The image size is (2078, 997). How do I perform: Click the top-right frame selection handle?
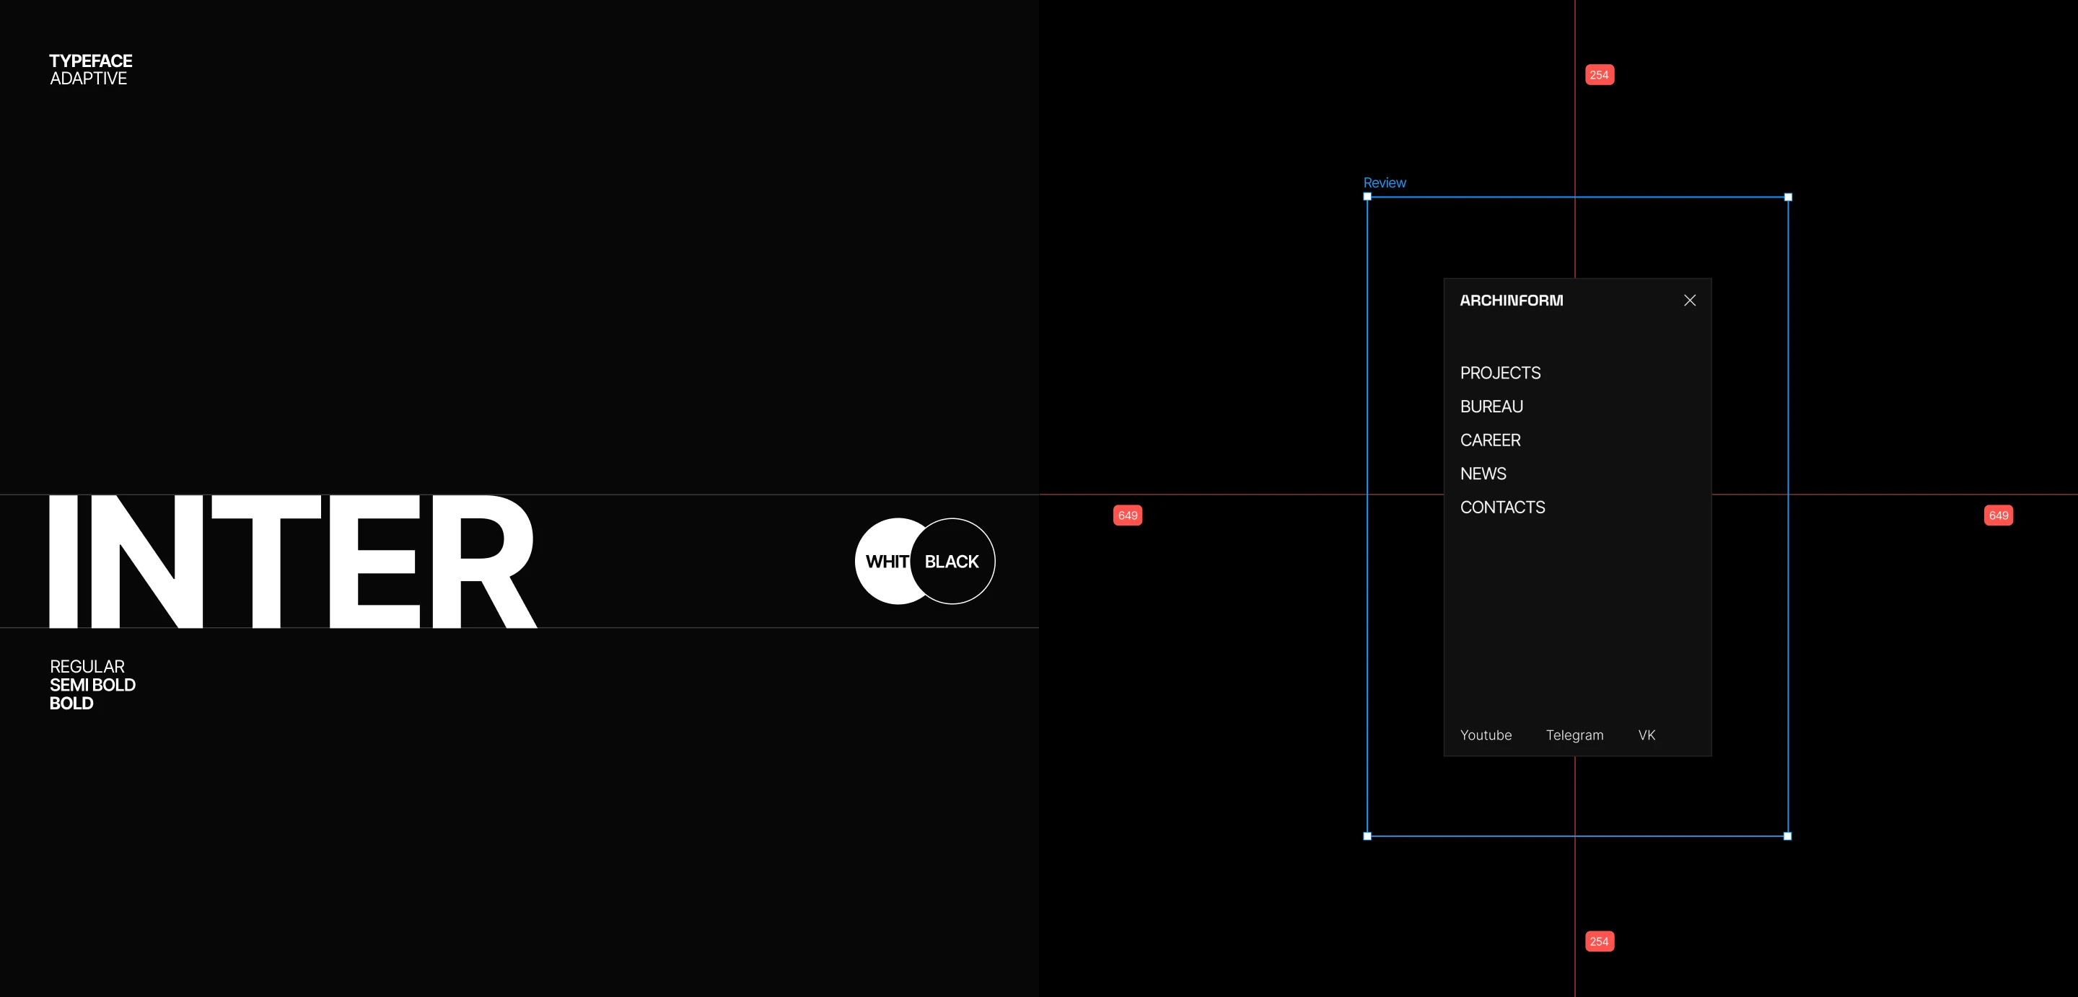1788,197
